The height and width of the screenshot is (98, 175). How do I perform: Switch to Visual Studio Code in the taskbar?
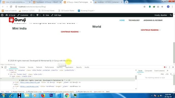[x=59, y=96]
